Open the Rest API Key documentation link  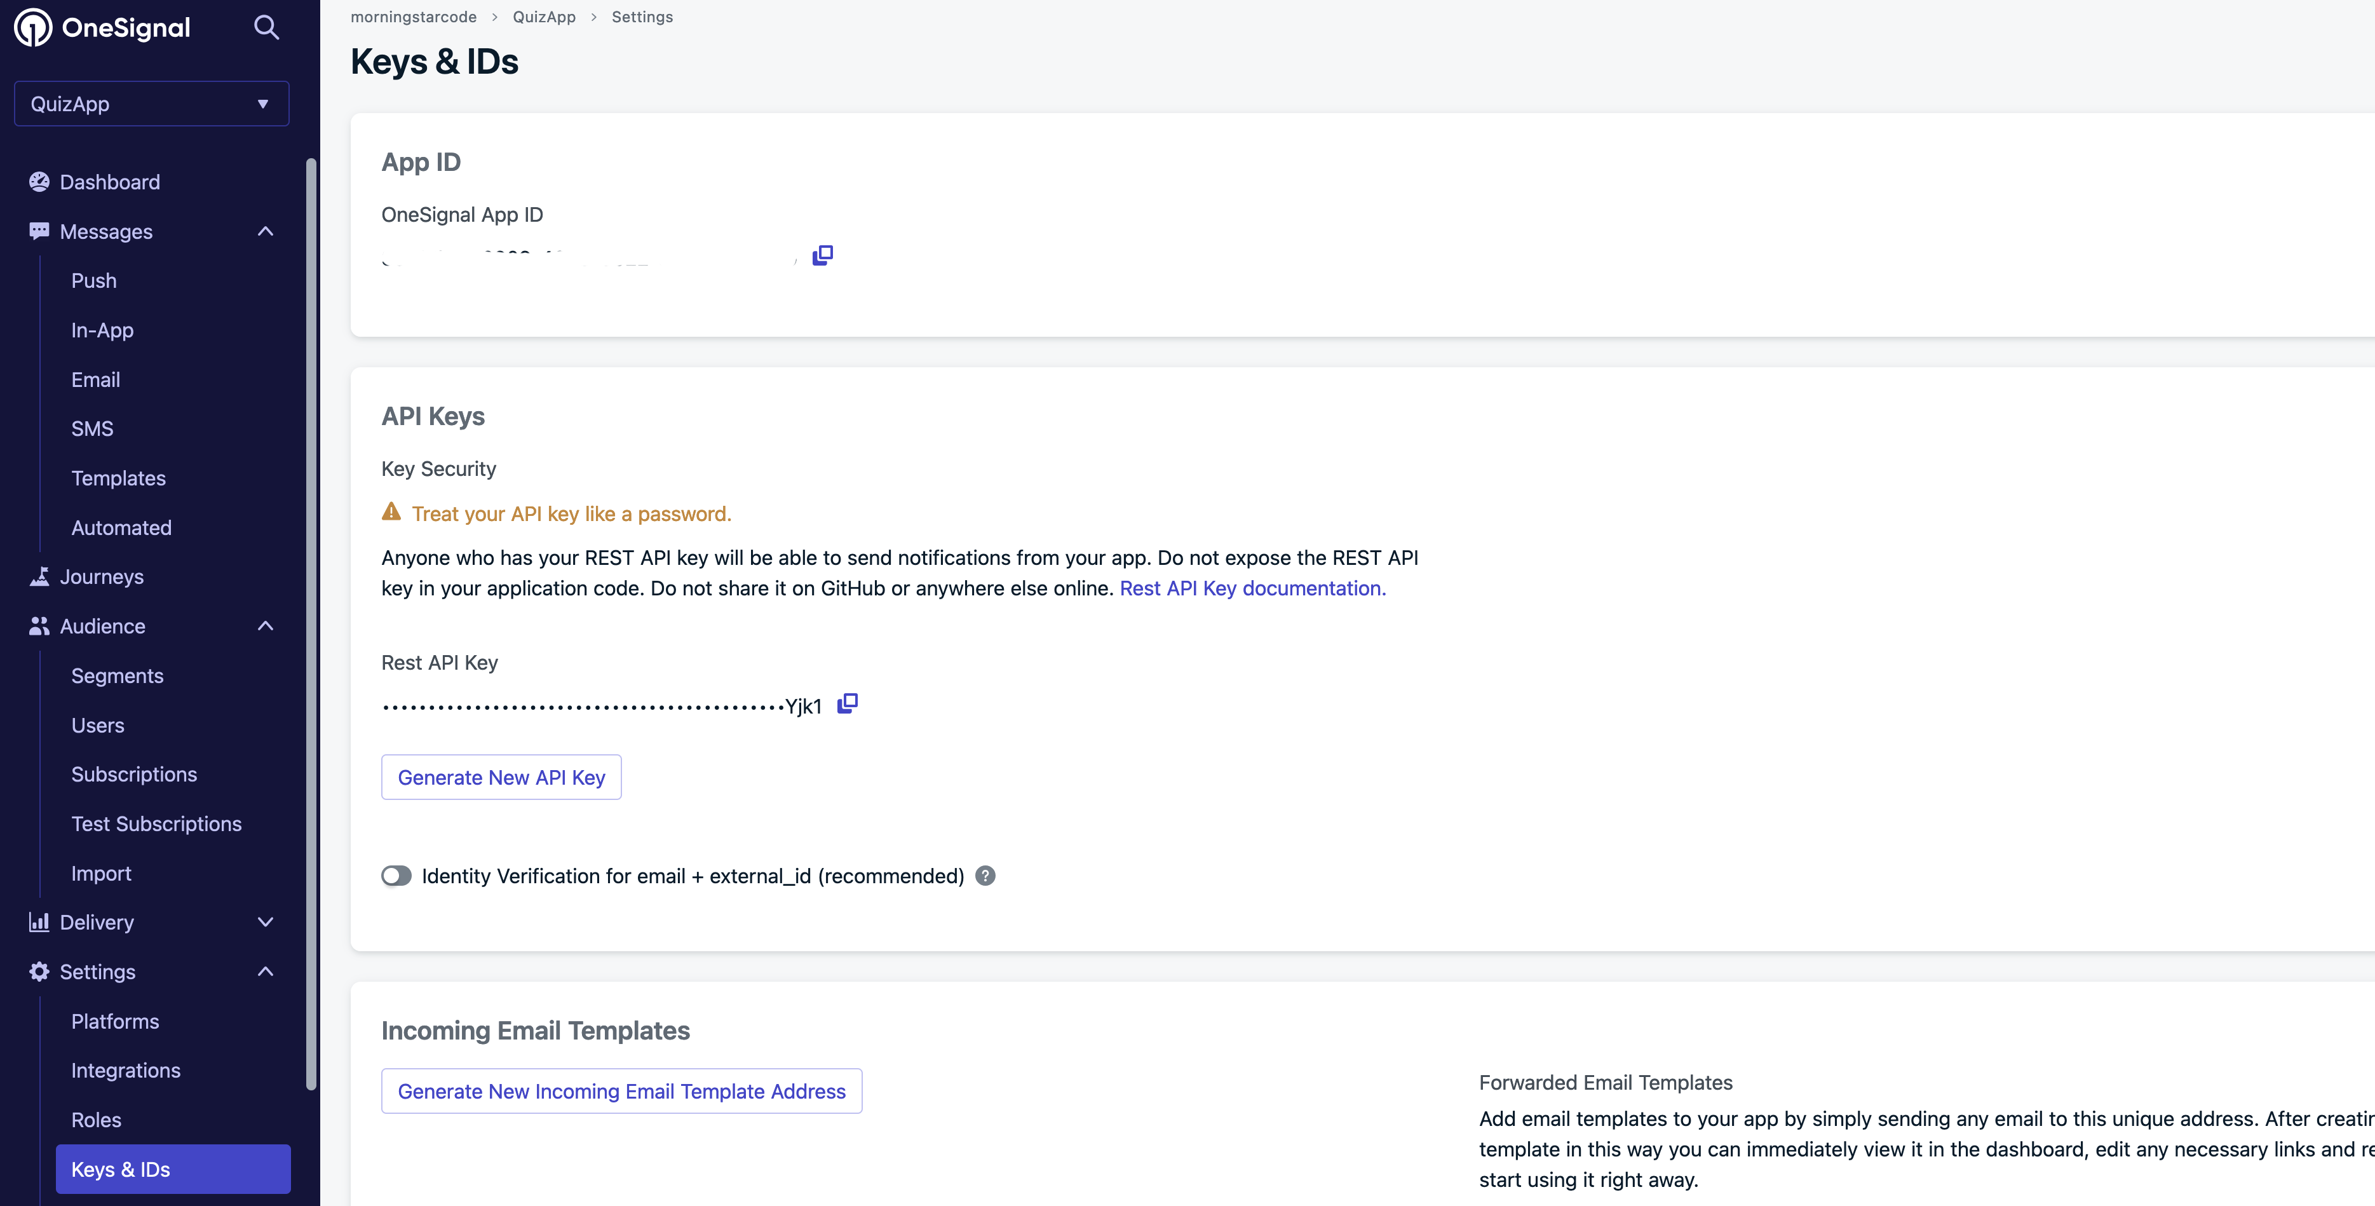pyautogui.click(x=1252, y=588)
